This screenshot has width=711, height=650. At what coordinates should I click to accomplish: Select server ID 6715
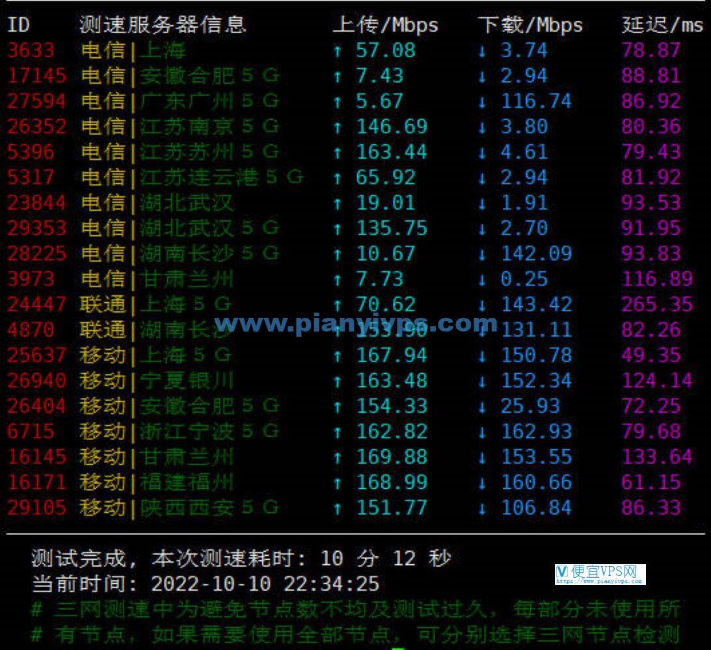(x=31, y=431)
